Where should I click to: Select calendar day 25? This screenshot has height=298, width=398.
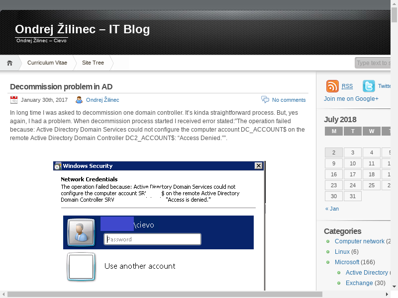tap(372, 185)
